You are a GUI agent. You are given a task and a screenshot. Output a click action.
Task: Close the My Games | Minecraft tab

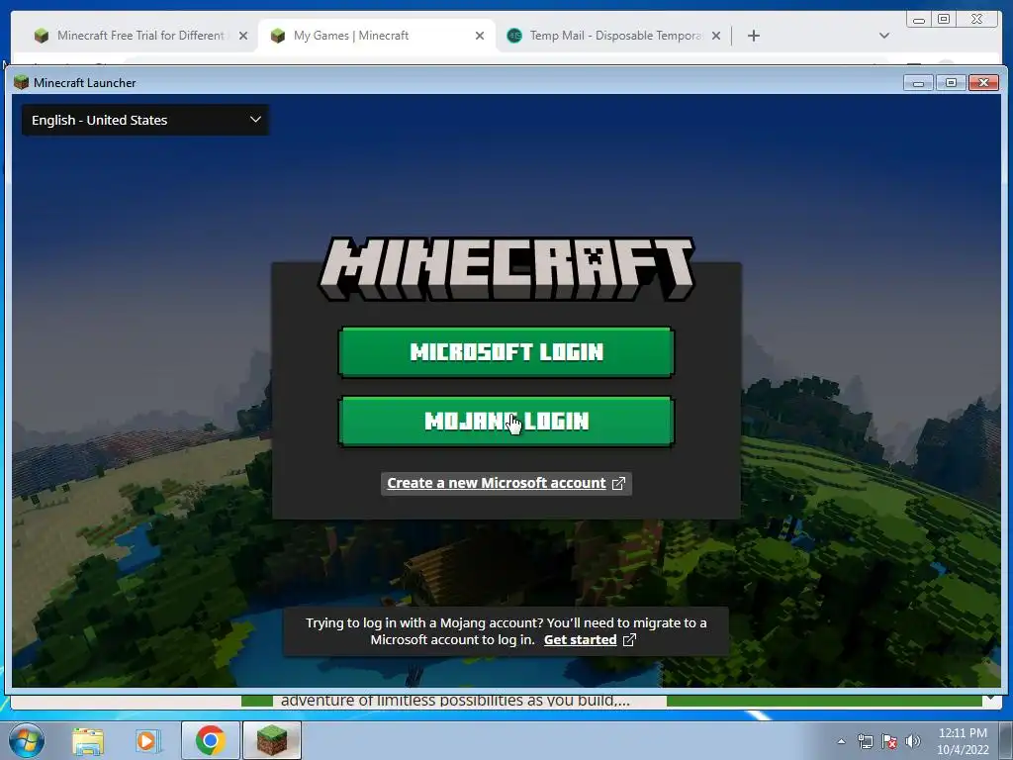click(x=480, y=36)
